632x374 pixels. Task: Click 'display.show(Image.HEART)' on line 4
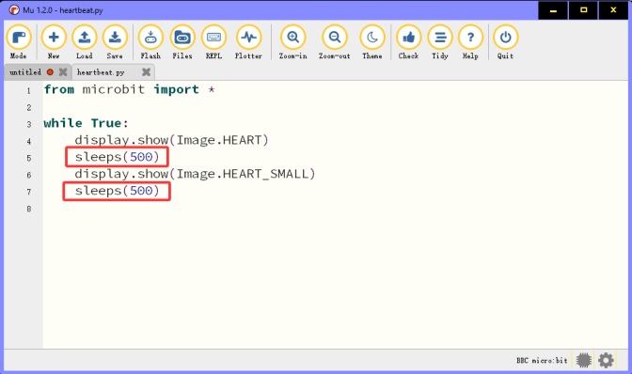tap(171, 140)
